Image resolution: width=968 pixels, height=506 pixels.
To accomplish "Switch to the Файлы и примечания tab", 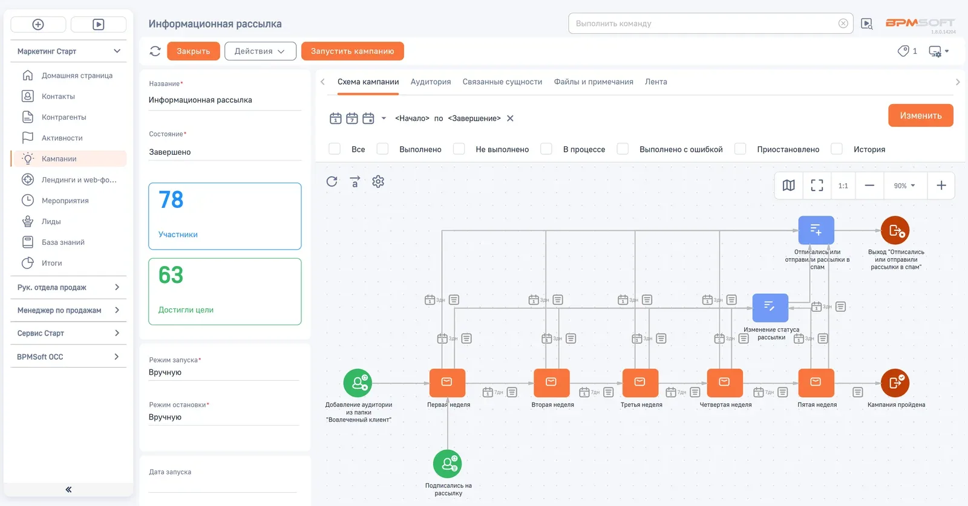I will tap(594, 82).
